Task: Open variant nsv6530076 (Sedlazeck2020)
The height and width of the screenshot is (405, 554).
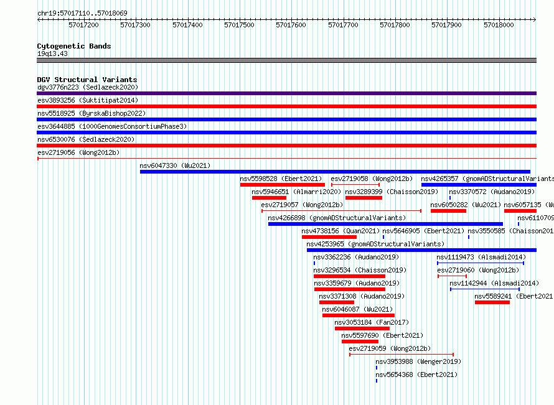Action: [x=86, y=139]
